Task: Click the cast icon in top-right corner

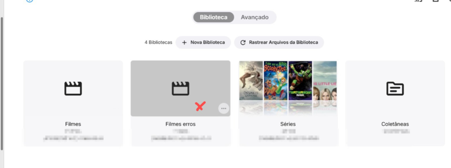Action: click(418, 1)
